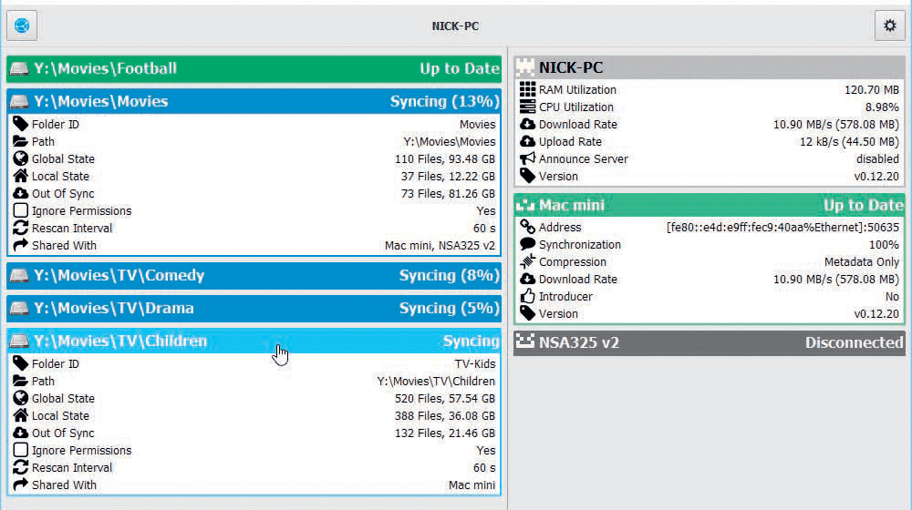Click the Address link icon under Mac mini
This screenshot has height=510, width=912.
pyautogui.click(x=527, y=227)
